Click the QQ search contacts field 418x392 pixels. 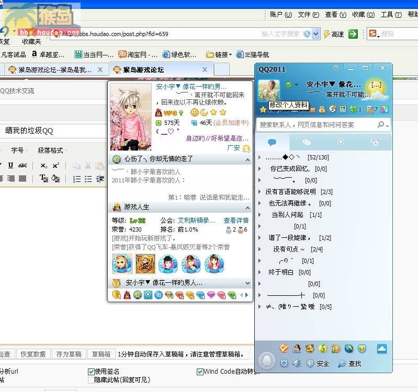(317, 124)
